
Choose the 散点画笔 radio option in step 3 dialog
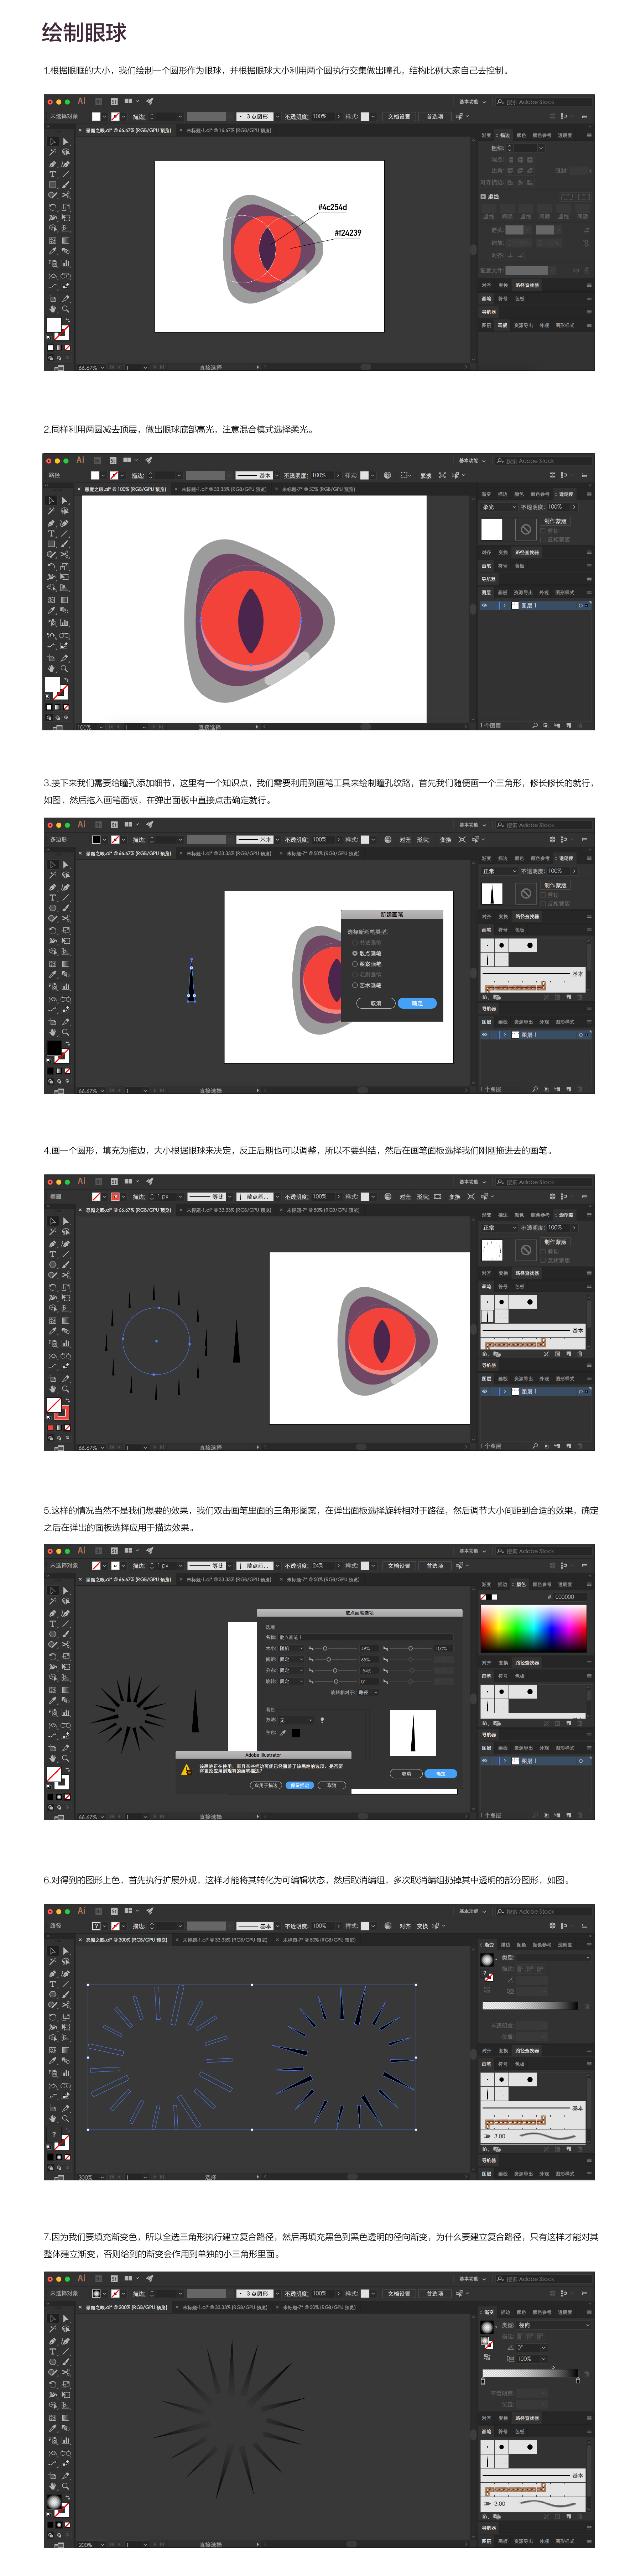coord(367,953)
